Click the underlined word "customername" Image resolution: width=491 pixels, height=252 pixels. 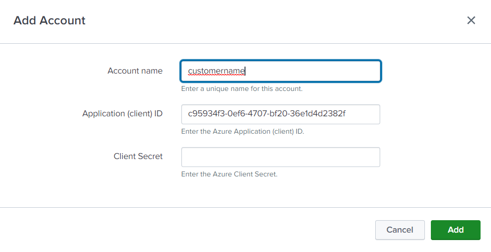tap(216, 71)
